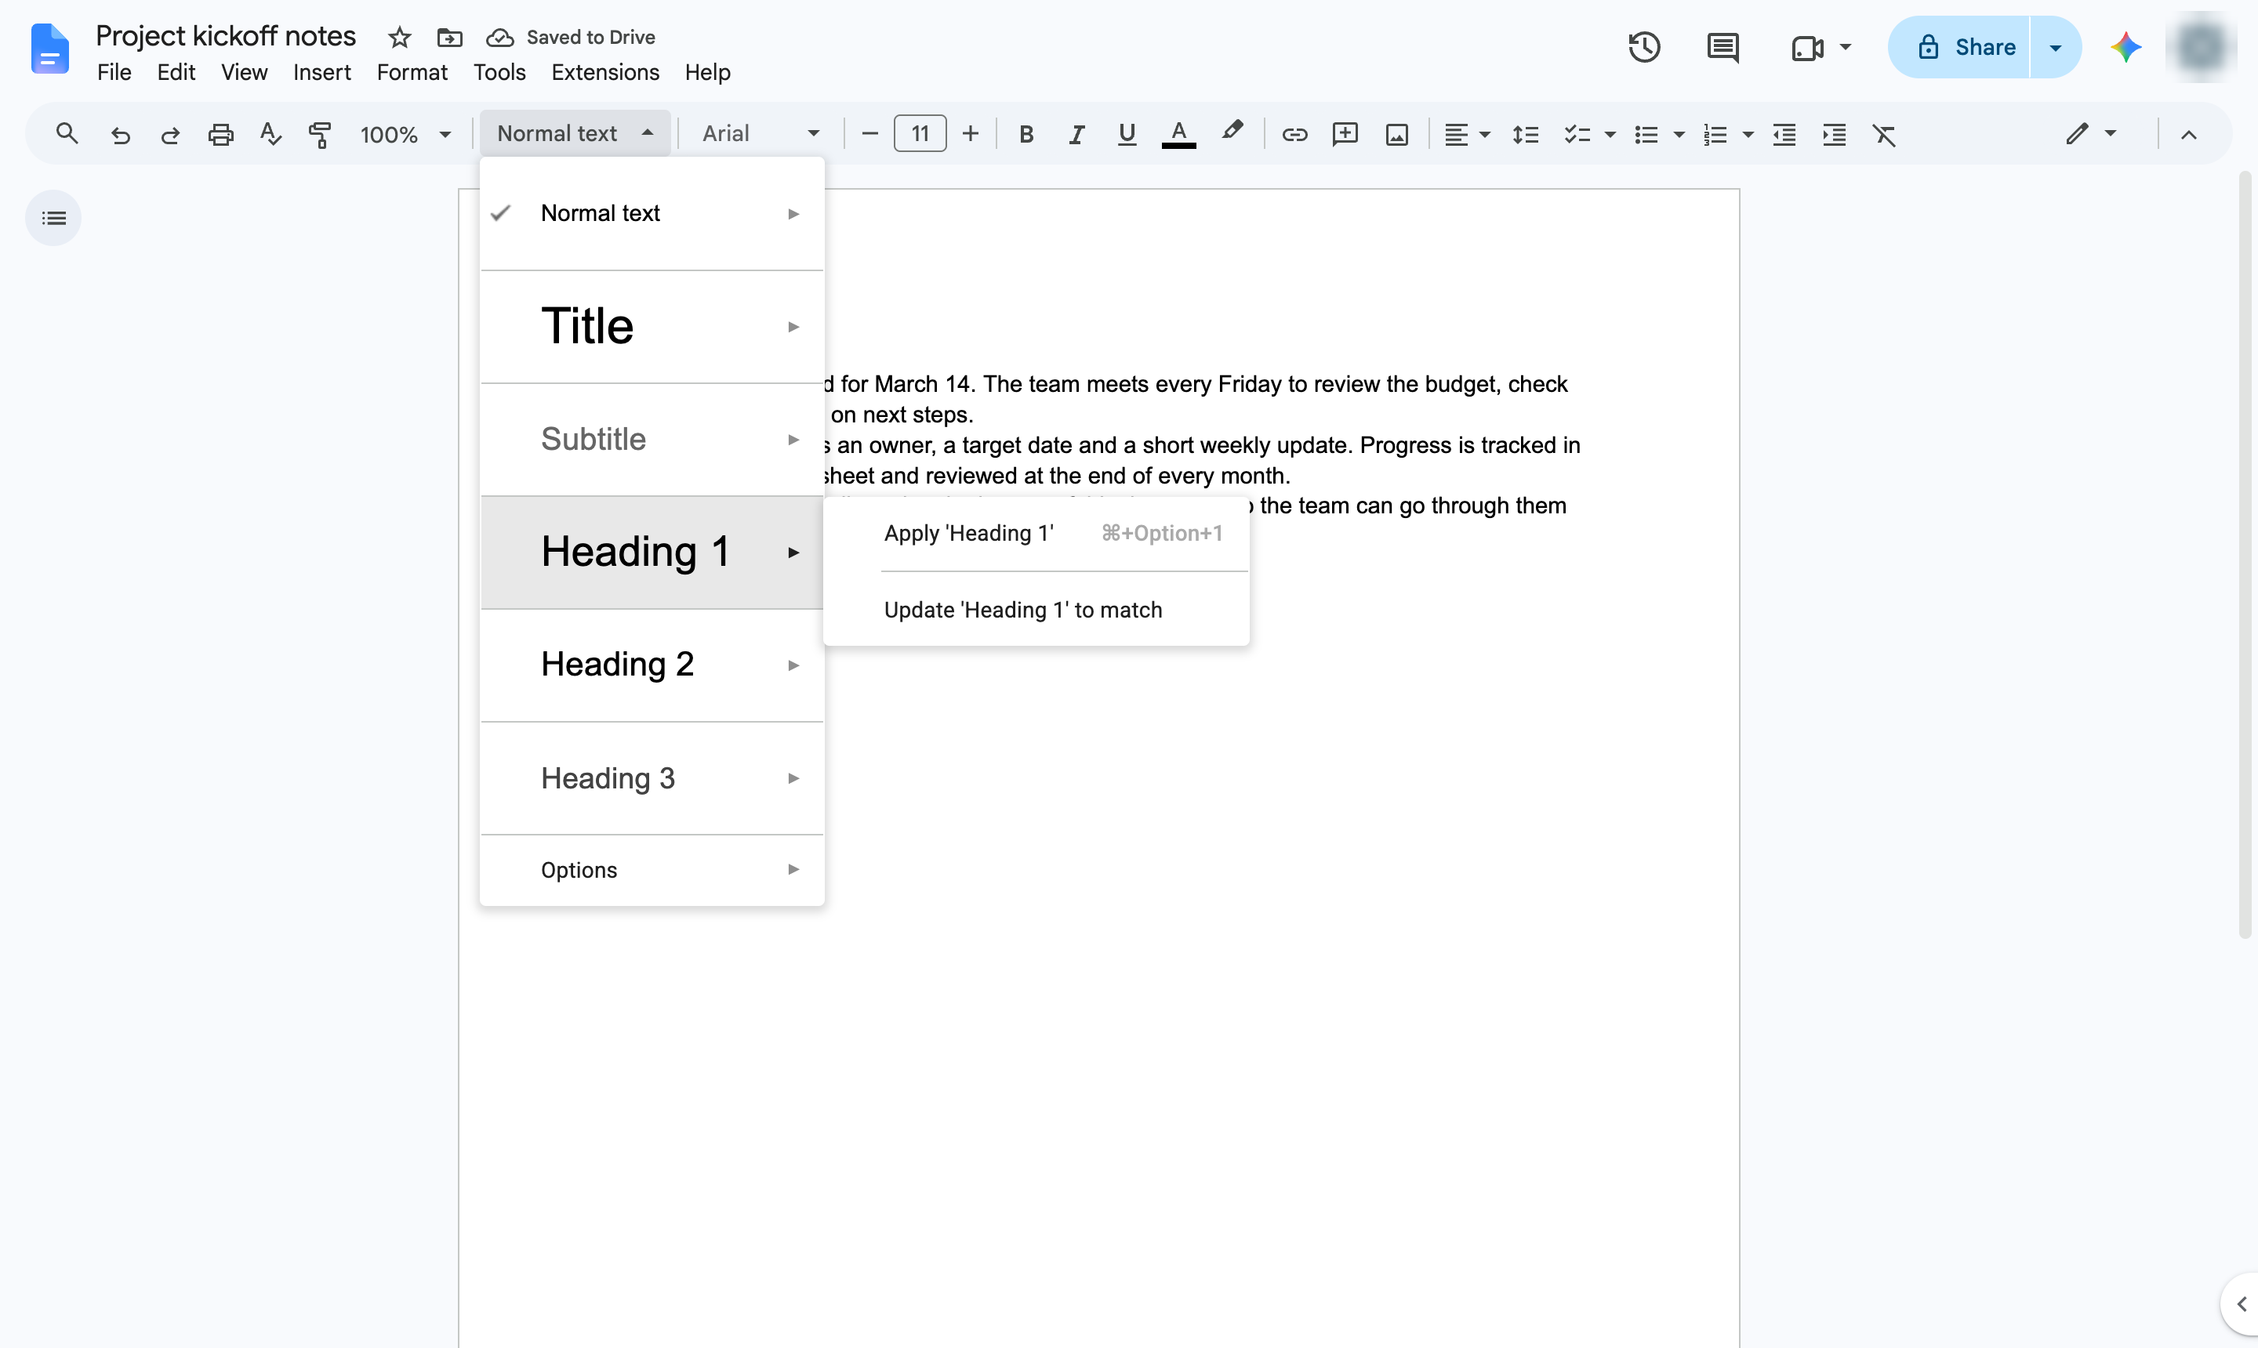Image resolution: width=2258 pixels, height=1348 pixels.
Task: Open the highlight color picker
Action: 1231,132
